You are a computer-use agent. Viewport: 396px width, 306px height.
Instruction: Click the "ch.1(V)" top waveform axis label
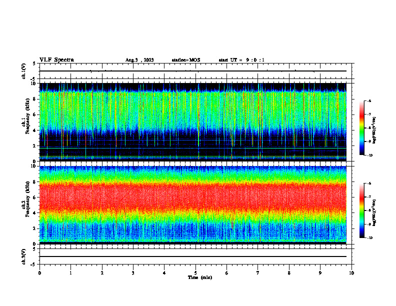pyautogui.click(x=24, y=71)
